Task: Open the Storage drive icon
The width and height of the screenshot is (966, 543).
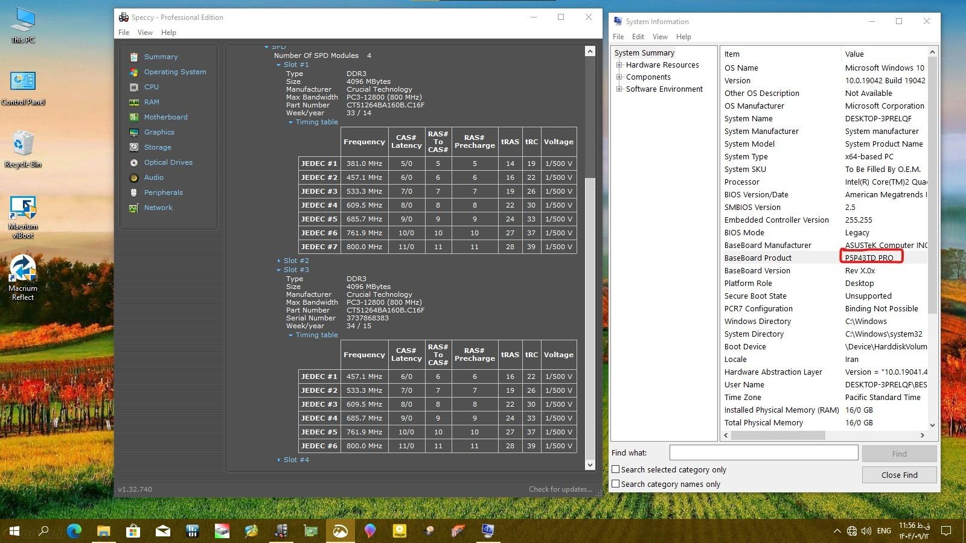Action: pyautogui.click(x=134, y=147)
